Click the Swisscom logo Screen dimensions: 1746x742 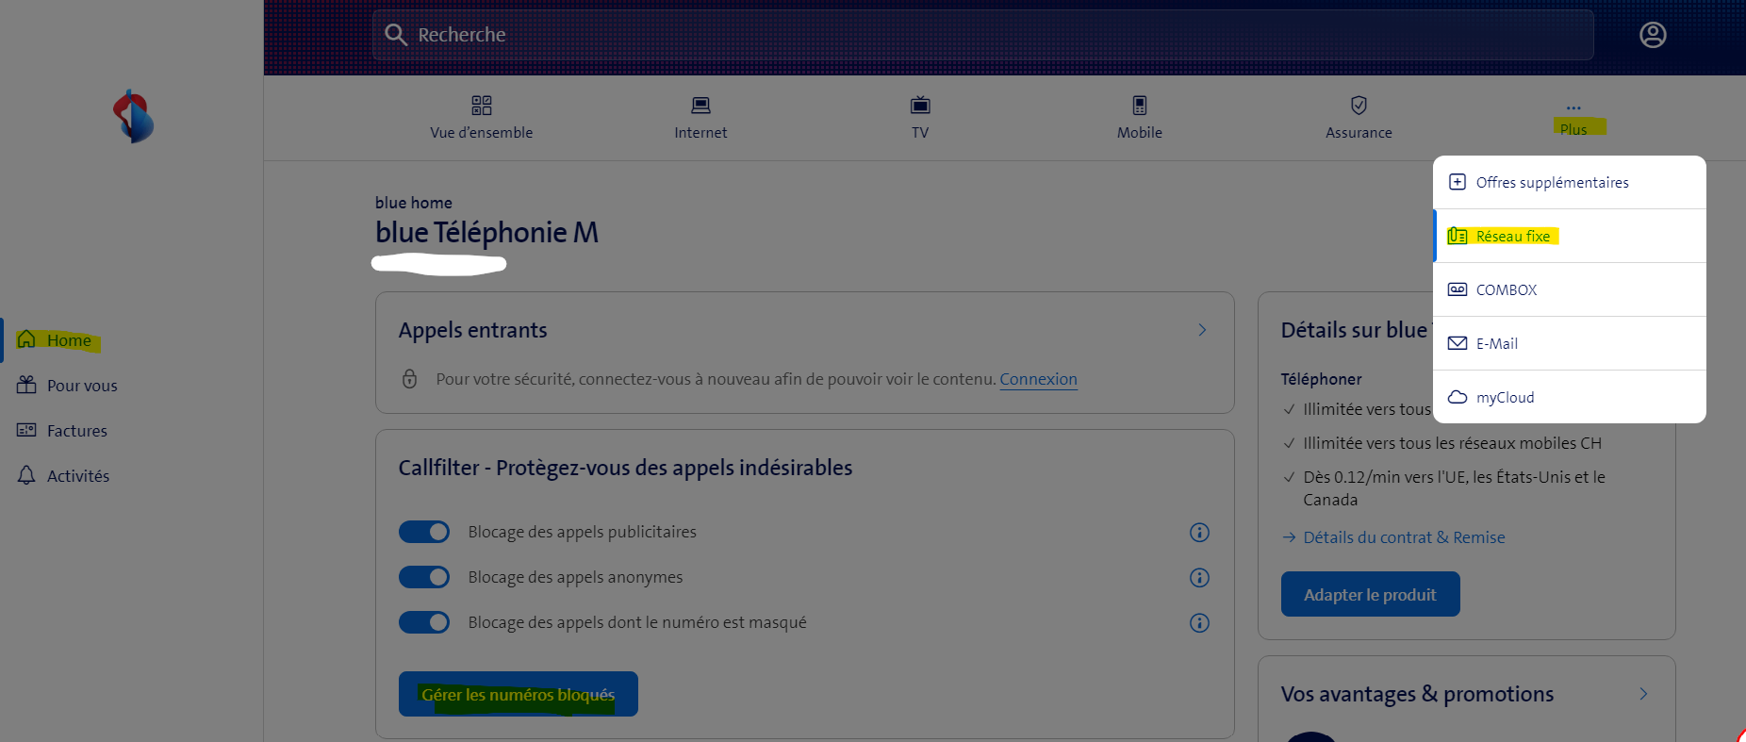[x=133, y=117]
